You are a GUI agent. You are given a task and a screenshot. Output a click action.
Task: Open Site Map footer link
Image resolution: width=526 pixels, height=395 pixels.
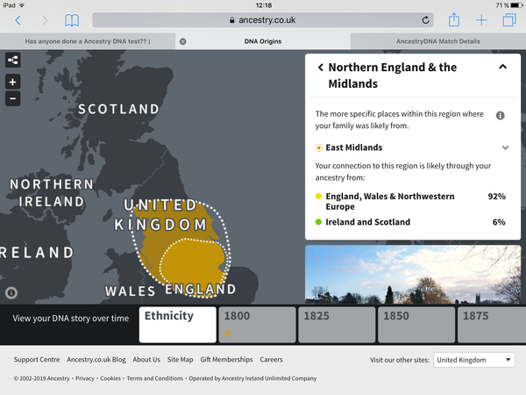[180, 360]
